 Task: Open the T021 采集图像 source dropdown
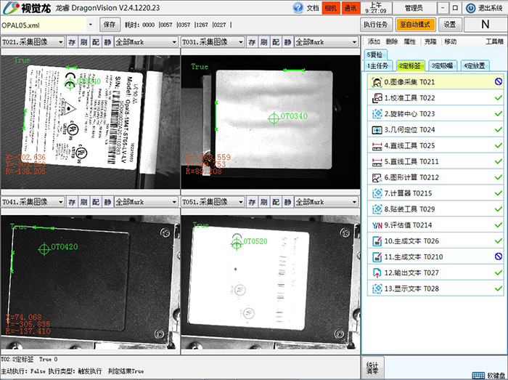point(62,42)
